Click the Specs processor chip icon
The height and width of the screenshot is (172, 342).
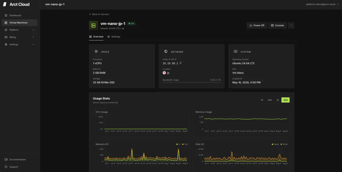96,52
